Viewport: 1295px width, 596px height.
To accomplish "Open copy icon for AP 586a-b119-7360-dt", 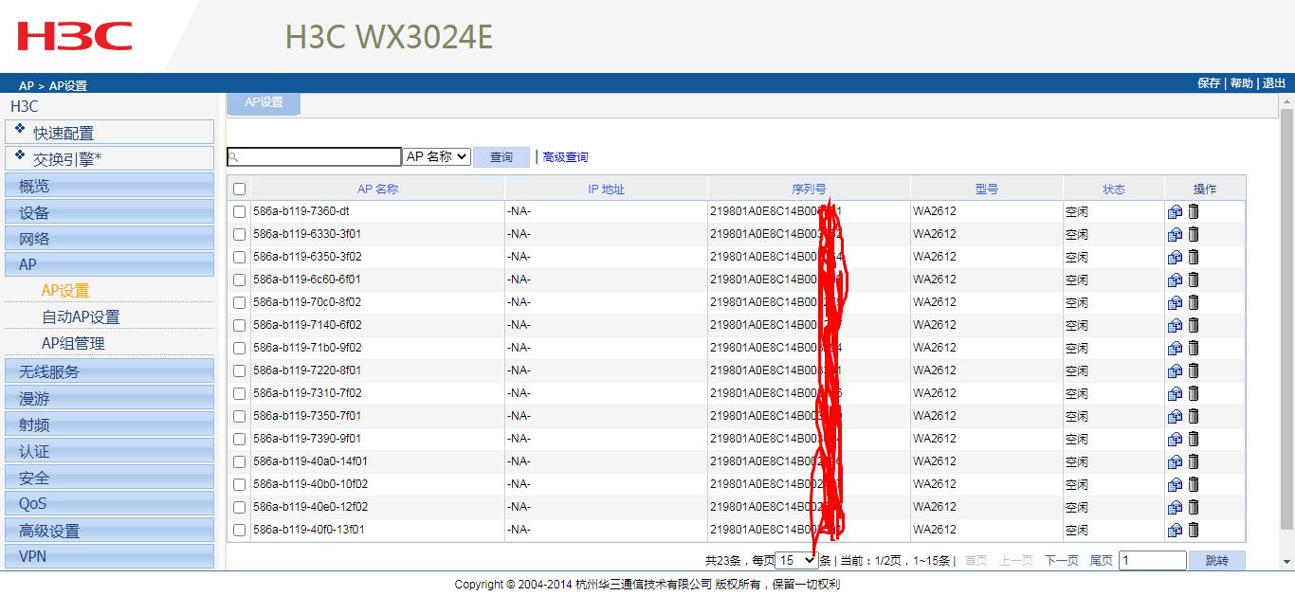I will tap(1175, 212).
